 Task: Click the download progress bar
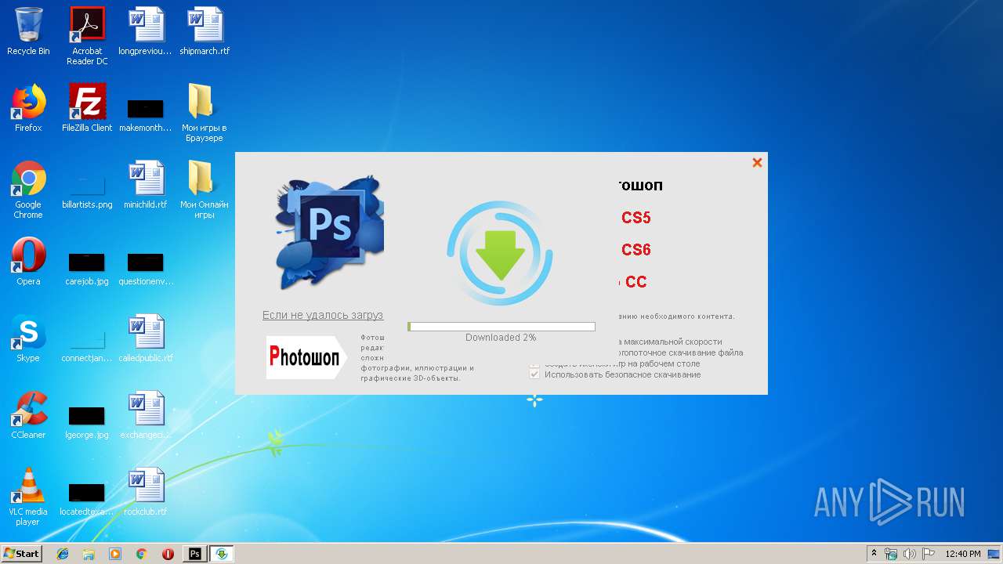pos(501,327)
